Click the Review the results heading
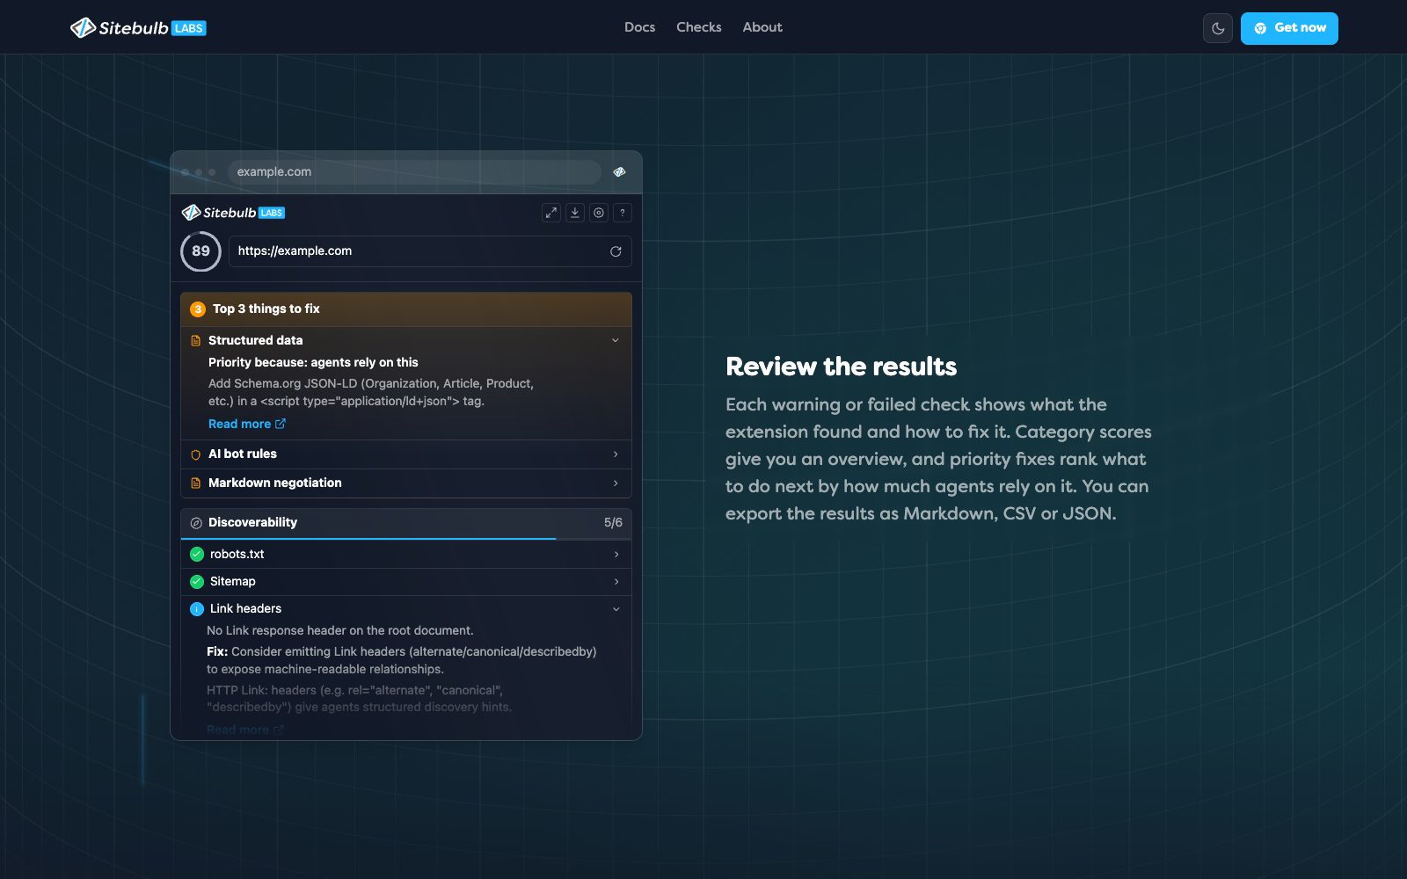 pos(841,367)
